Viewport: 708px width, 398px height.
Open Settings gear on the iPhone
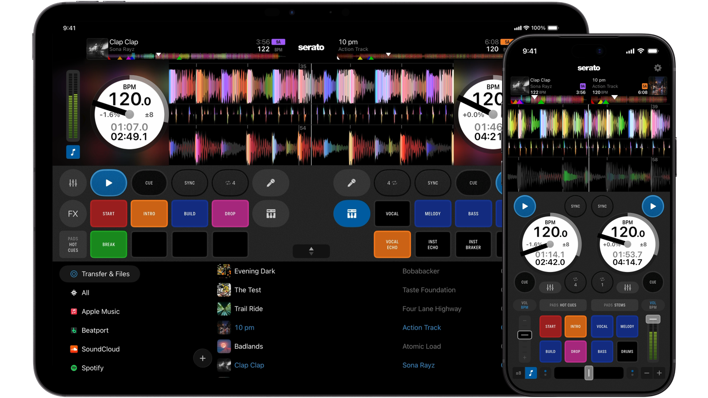coord(658,68)
